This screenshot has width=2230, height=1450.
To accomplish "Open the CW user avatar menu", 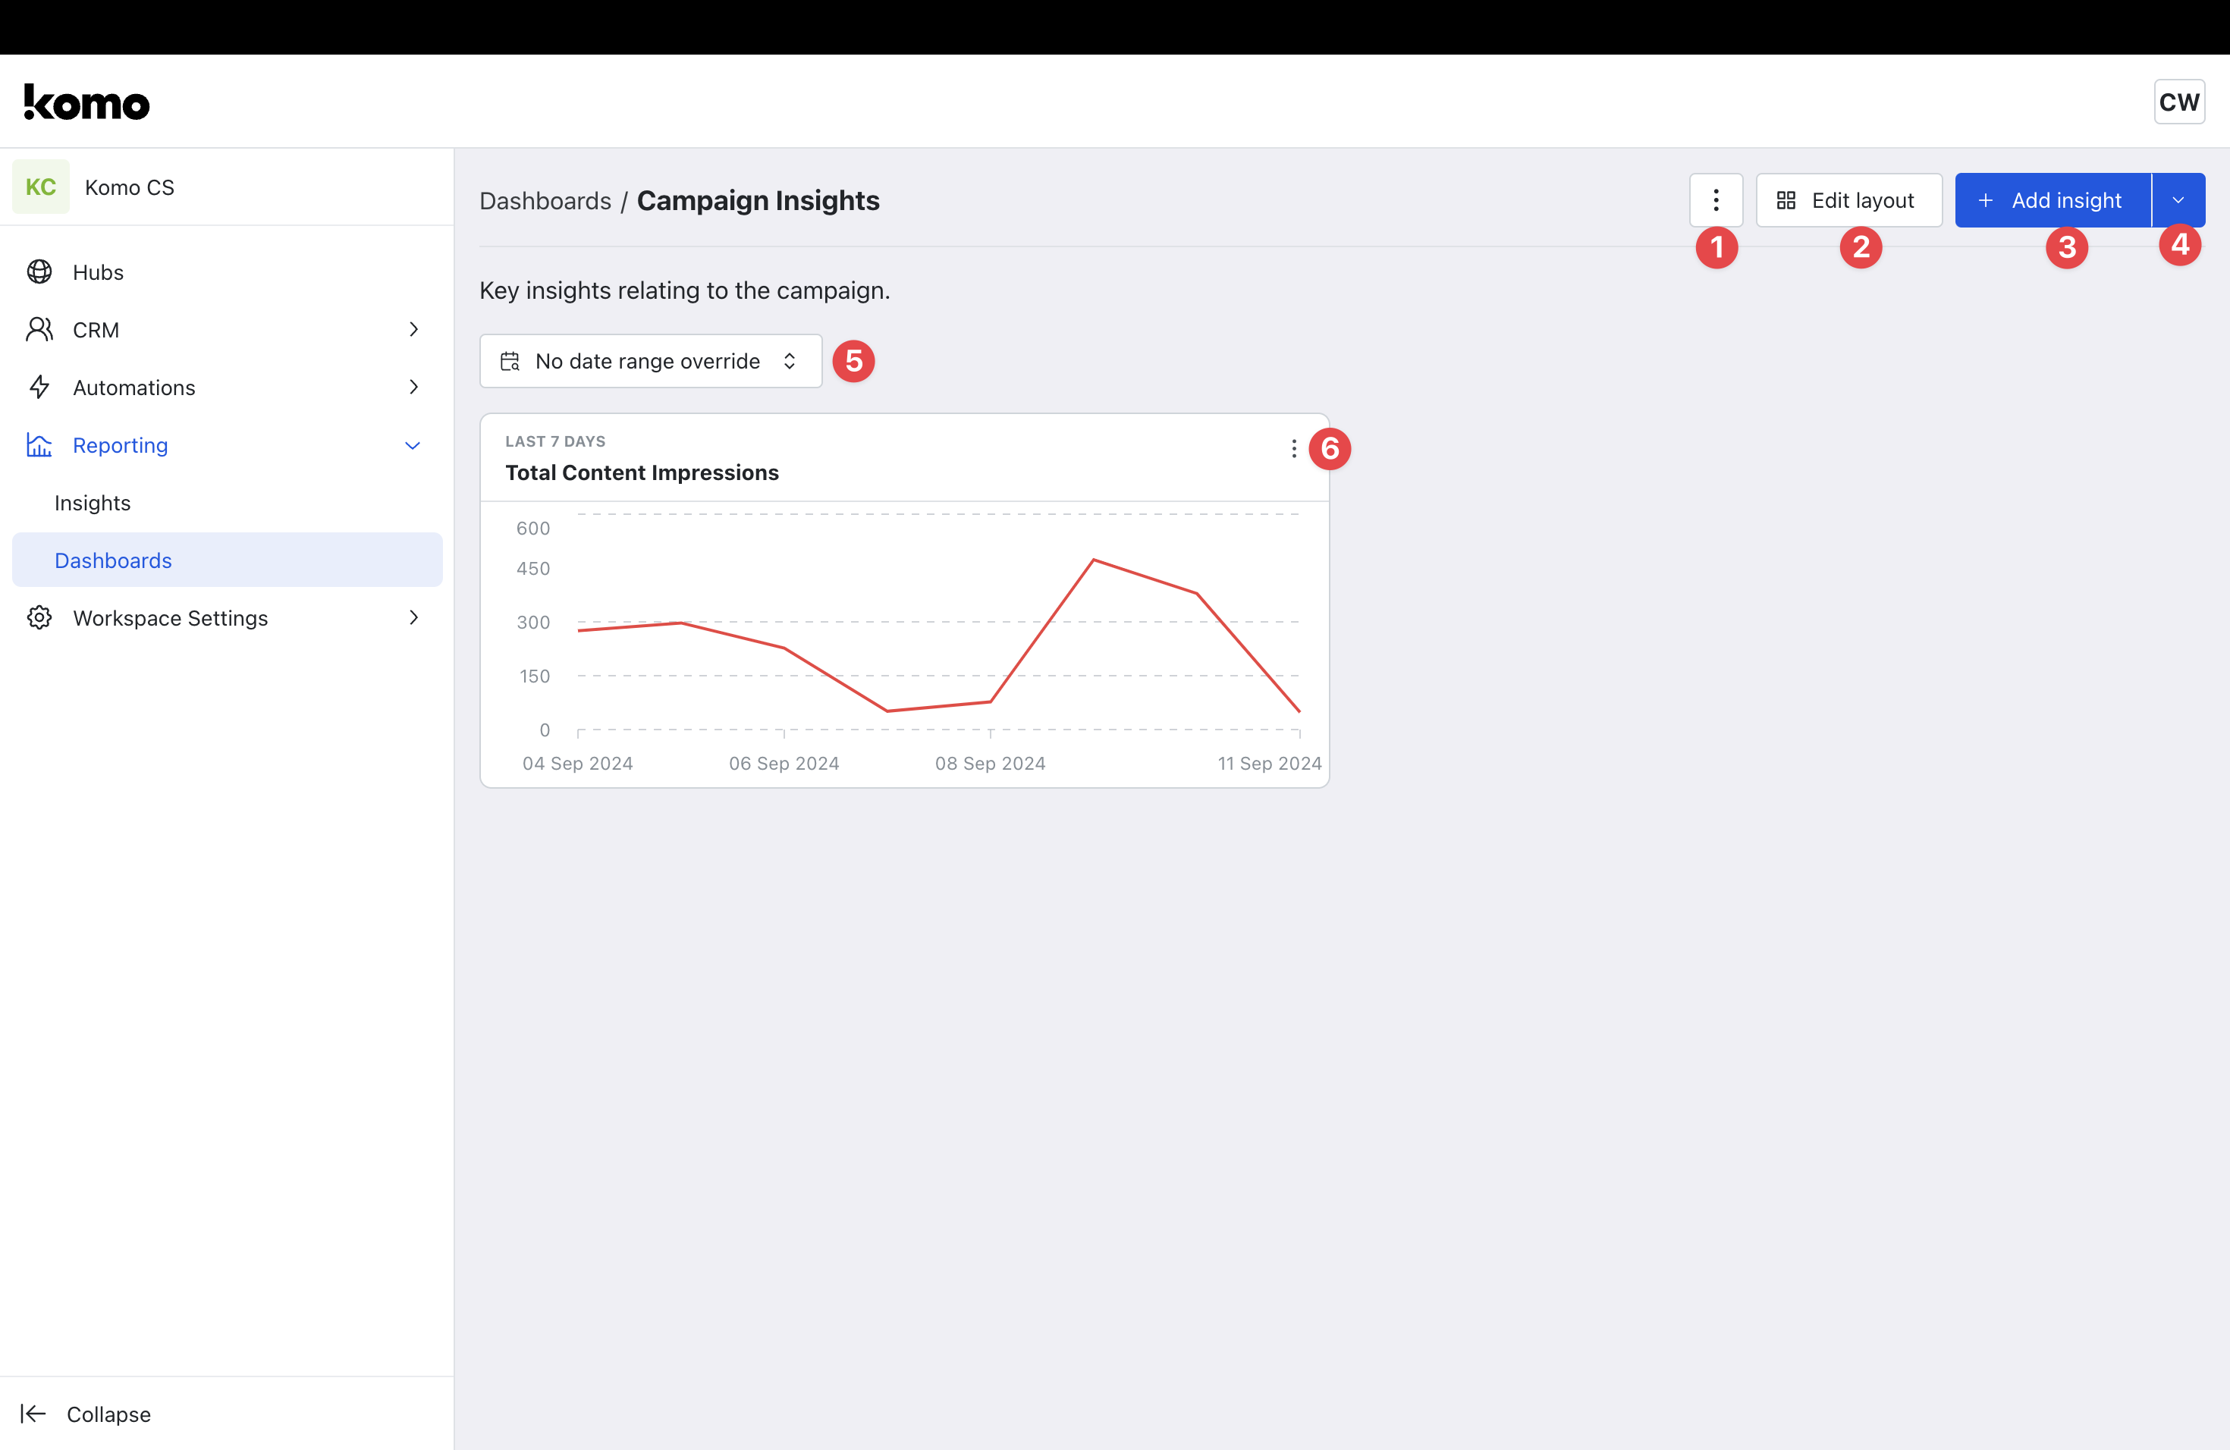I will 2178,102.
